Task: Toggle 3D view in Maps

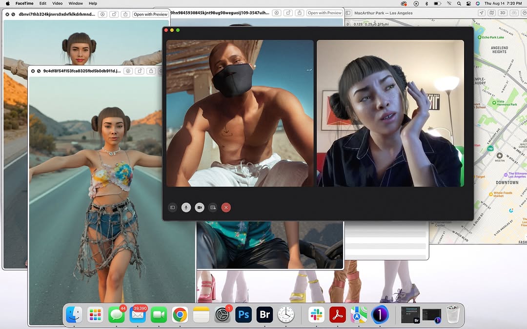Action: coord(502,13)
